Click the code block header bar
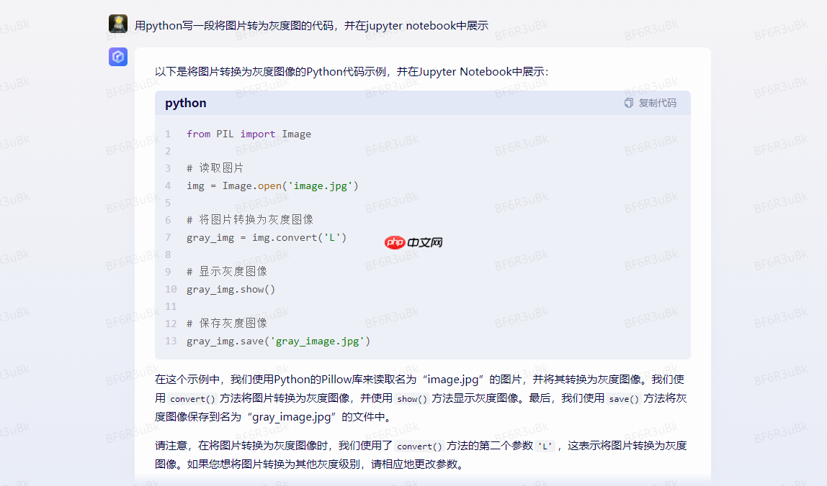The image size is (827, 486). 421,103
